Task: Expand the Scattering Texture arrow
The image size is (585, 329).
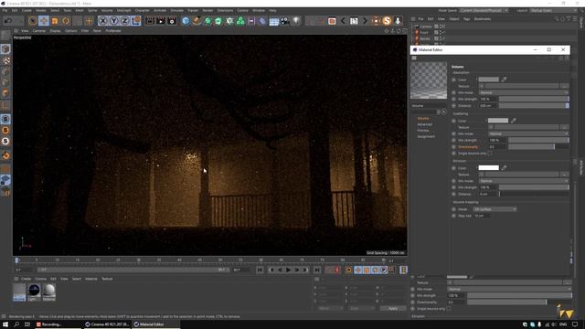Action: click(x=491, y=127)
